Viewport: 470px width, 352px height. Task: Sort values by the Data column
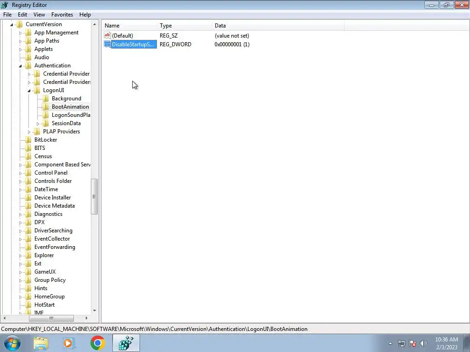click(278, 26)
